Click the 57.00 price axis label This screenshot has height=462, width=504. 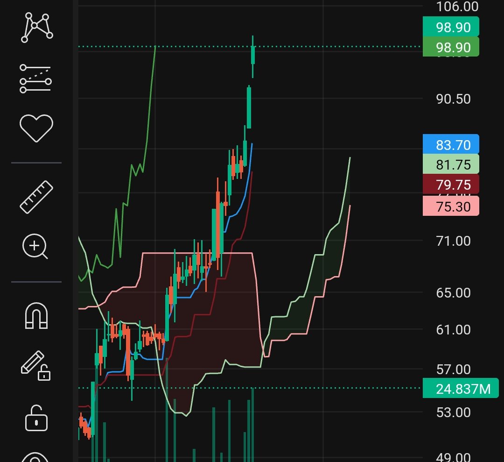[453, 369]
